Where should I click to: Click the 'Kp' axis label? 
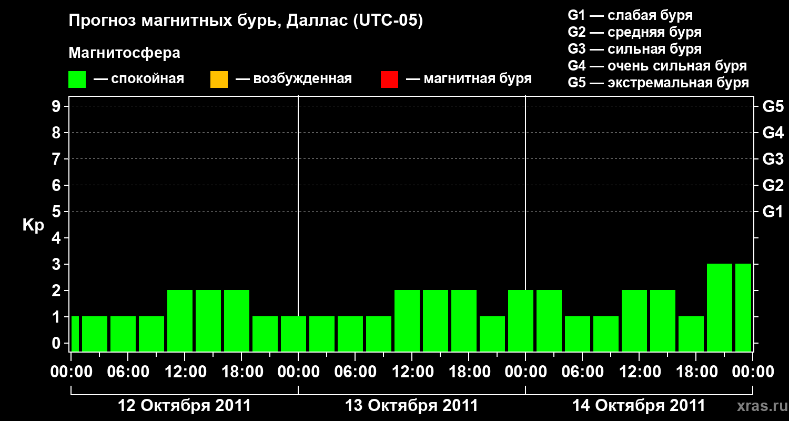[33, 225]
